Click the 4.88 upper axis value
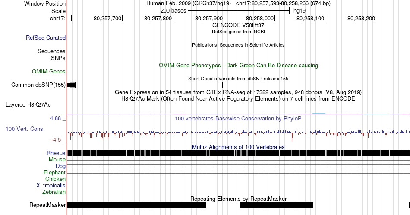The image size is (410, 215). pos(56,118)
